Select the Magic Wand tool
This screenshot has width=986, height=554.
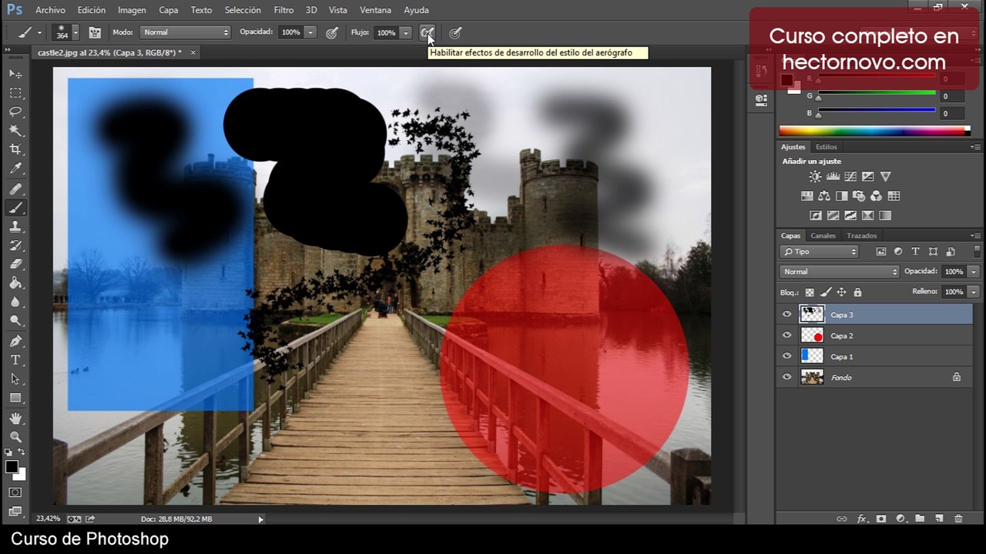15,131
